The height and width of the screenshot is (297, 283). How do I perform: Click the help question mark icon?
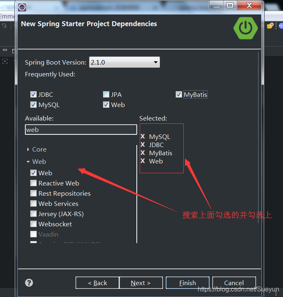tap(29, 283)
